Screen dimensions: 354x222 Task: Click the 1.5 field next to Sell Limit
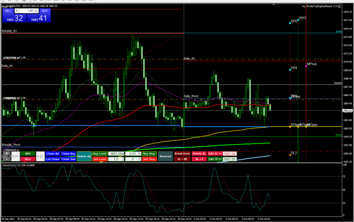(x=116, y=159)
